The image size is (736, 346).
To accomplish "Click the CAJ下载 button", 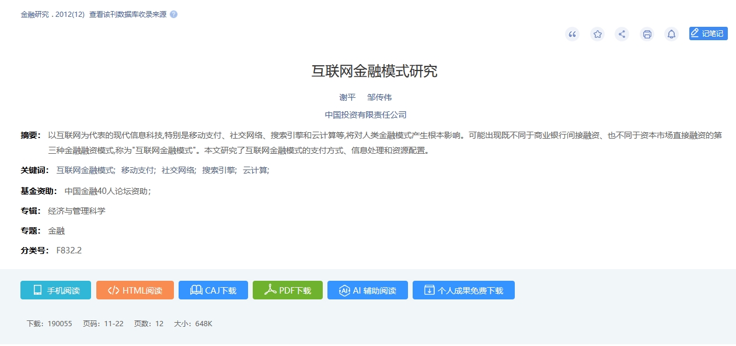I will click(213, 290).
